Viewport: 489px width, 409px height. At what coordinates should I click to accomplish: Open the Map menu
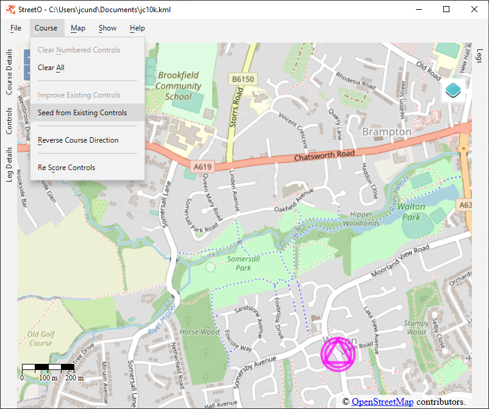(x=78, y=28)
